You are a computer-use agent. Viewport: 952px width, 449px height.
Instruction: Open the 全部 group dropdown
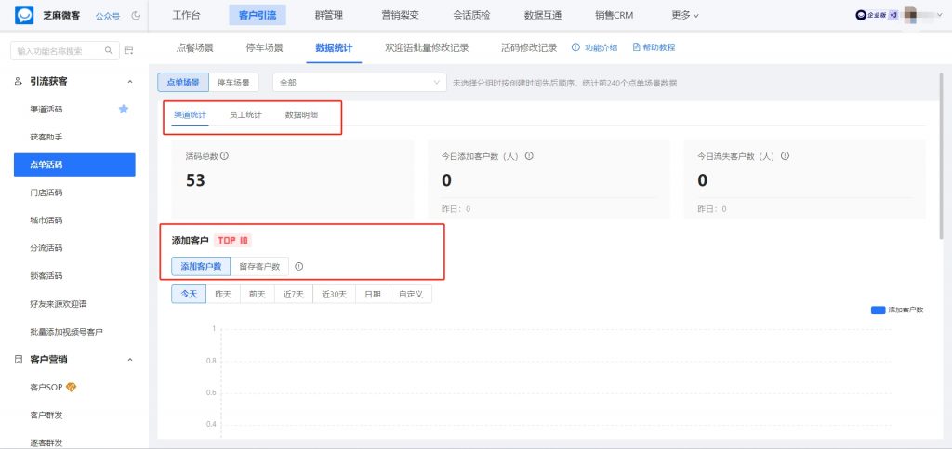(x=360, y=83)
